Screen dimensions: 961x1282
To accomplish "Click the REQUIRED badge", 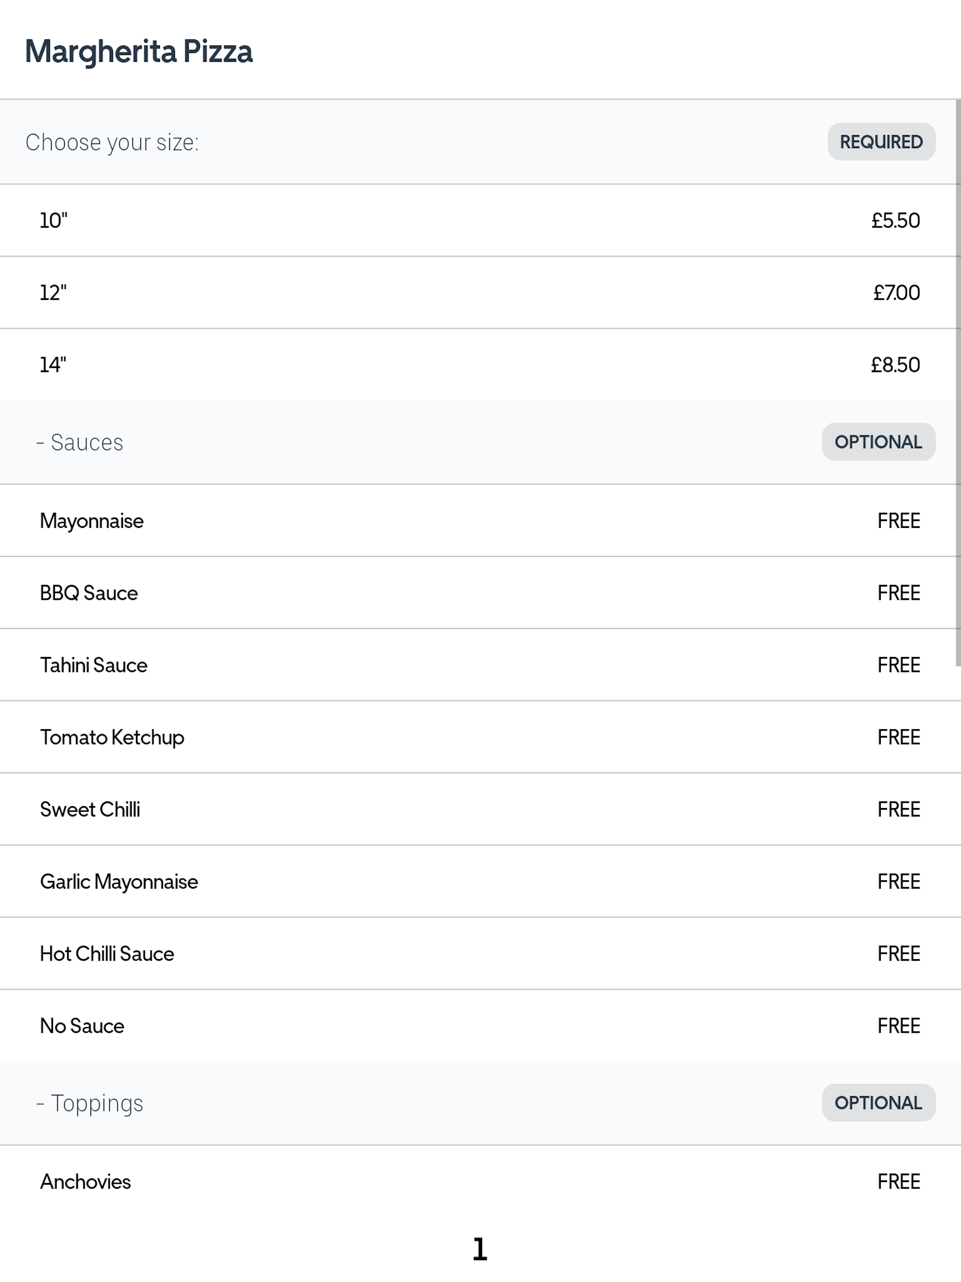I will [x=881, y=142].
